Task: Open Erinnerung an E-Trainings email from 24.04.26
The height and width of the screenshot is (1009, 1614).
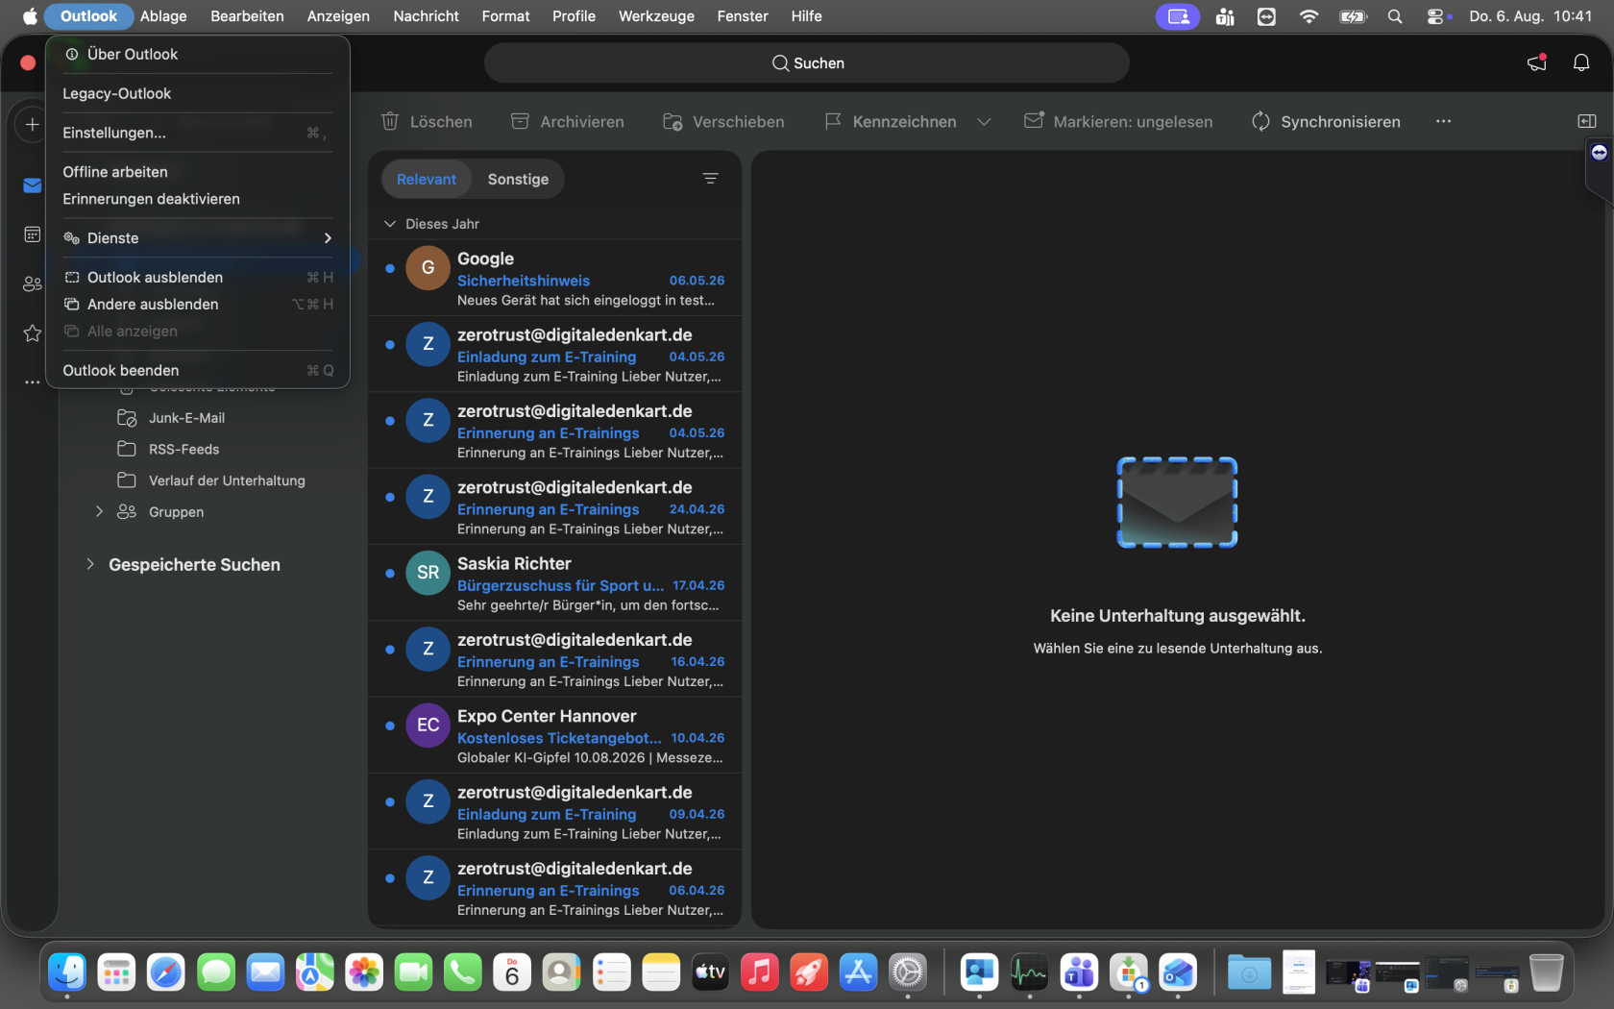Action: 554,507
